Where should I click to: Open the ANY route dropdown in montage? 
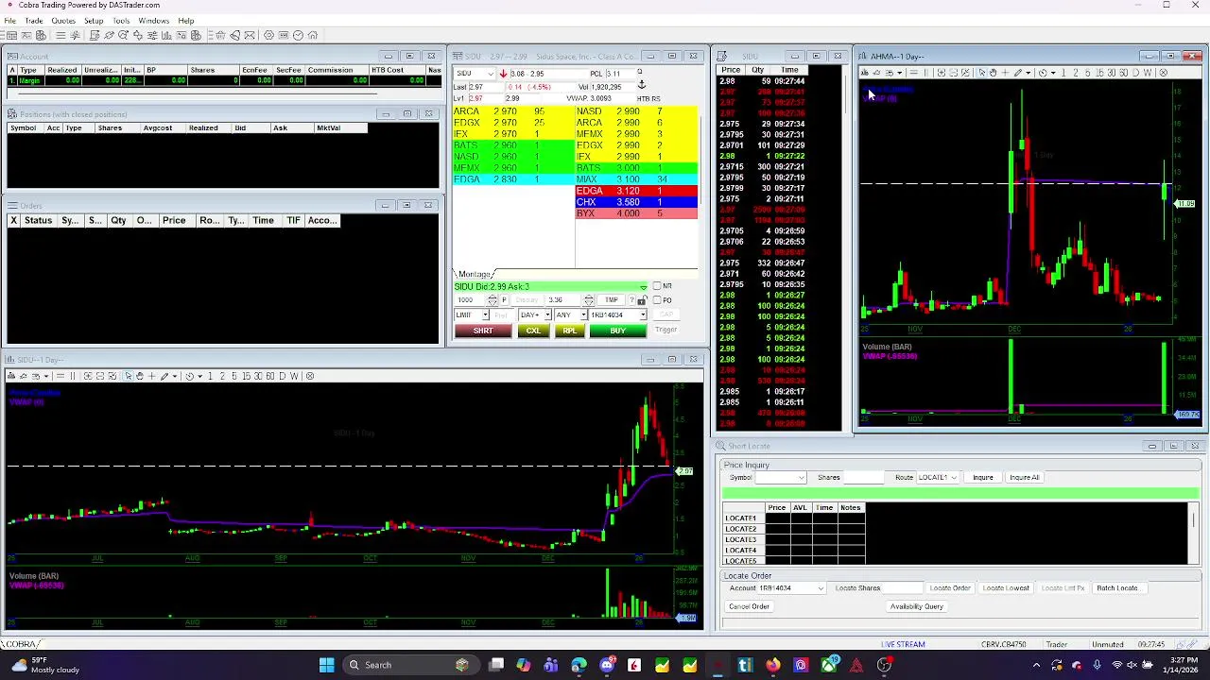click(583, 314)
